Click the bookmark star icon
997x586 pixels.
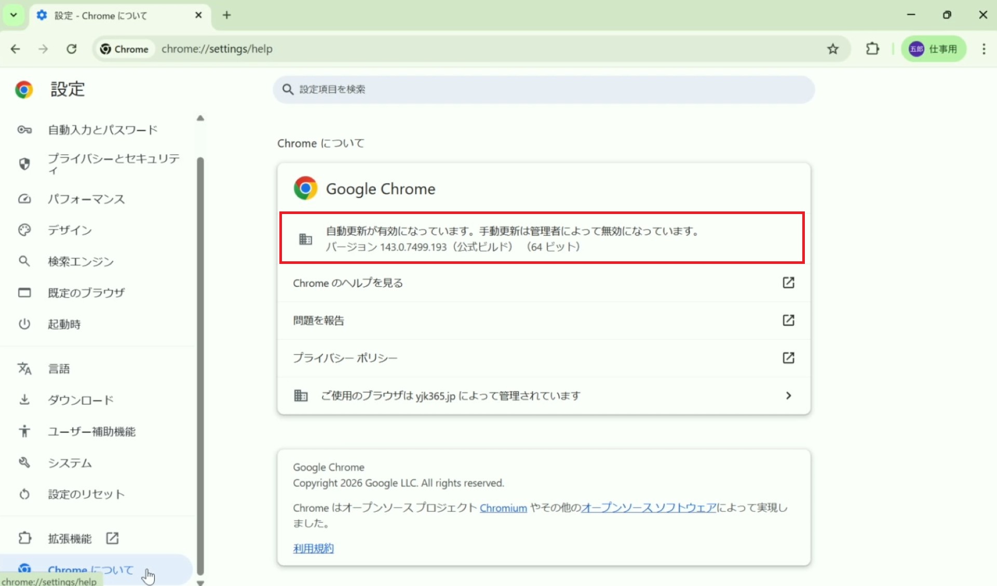pos(833,49)
